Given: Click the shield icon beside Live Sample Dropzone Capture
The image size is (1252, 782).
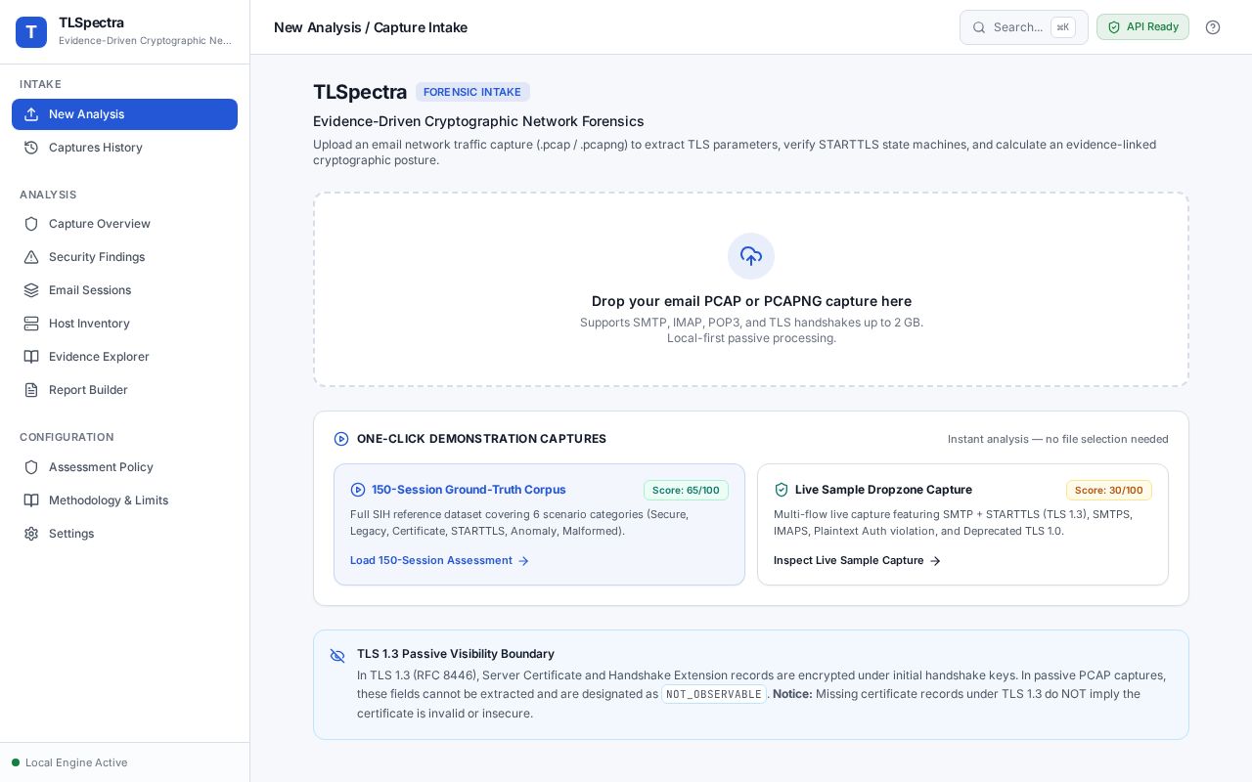Looking at the screenshot, I should pos(782,490).
